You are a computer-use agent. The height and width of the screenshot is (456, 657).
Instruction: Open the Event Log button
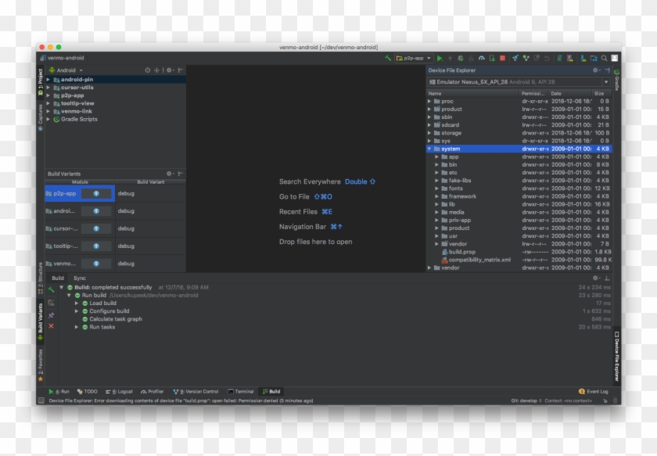coord(594,391)
